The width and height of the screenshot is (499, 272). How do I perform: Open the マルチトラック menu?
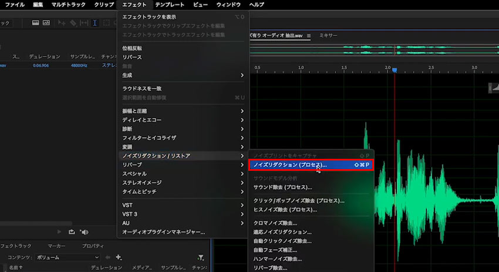pos(69,5)
